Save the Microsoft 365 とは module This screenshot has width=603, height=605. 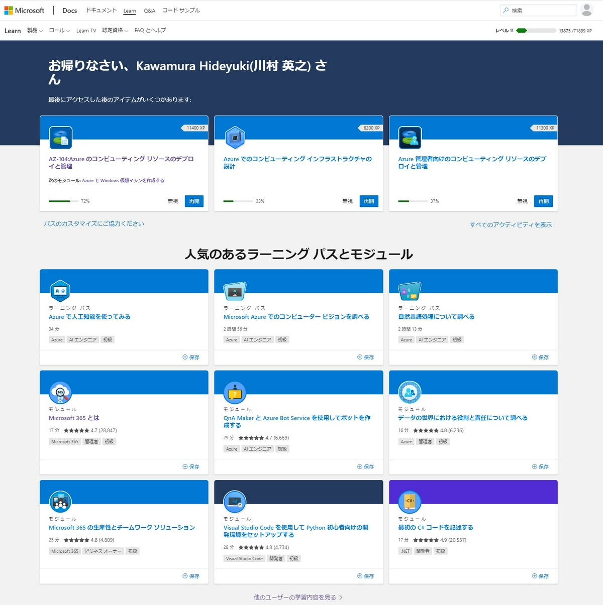[191, 467]
